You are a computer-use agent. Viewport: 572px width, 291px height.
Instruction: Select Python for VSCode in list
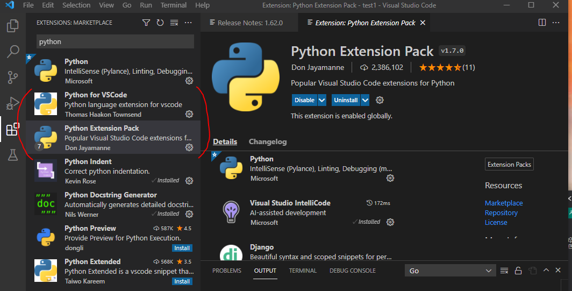(113, 104)
